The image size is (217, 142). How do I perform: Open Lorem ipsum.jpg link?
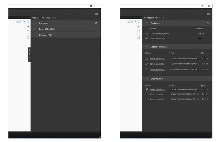157,99
